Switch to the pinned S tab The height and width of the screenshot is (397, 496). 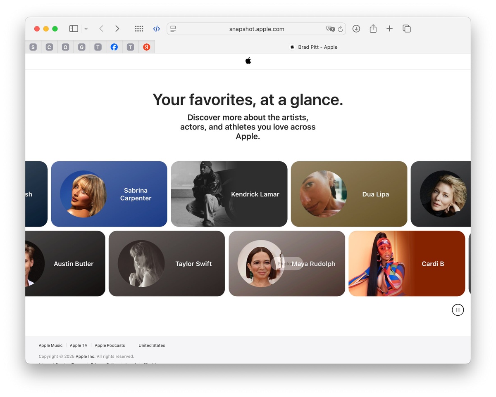click(x=33, y=47)
